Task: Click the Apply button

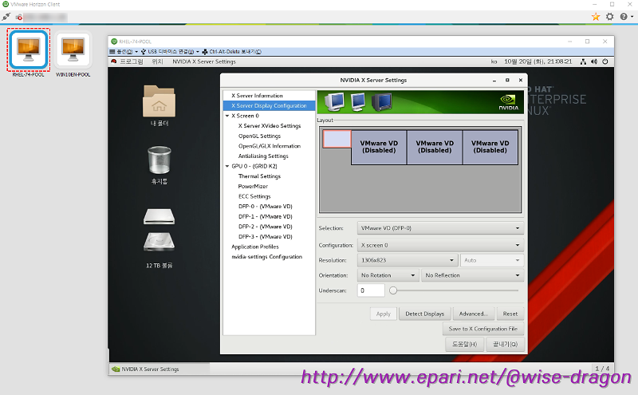Action: (x=384, y=314)
